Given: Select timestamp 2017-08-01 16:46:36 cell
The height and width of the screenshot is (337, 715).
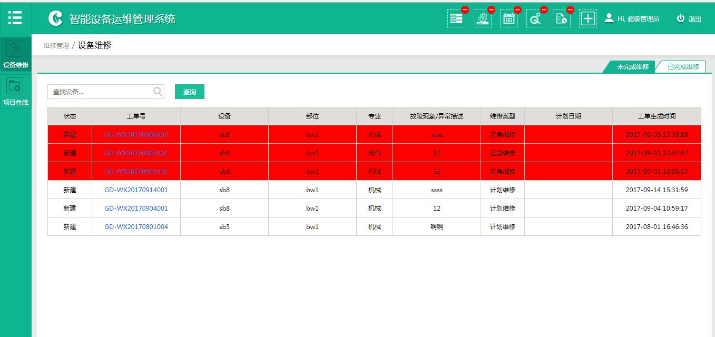Looking at the screenshot, I should click(657, 226).
